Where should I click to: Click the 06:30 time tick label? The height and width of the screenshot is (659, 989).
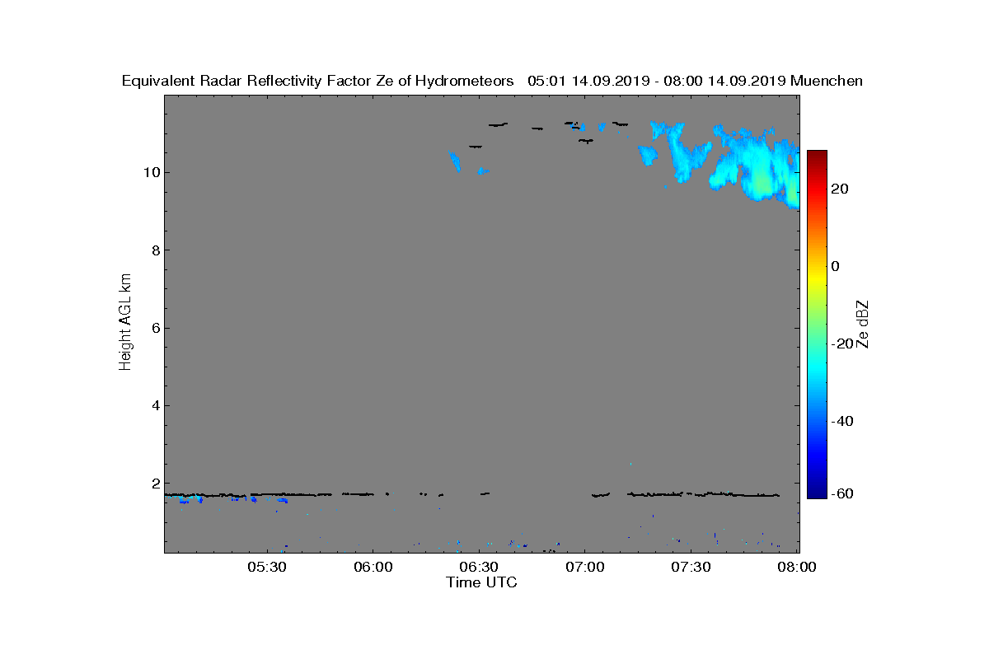point(479,568)
